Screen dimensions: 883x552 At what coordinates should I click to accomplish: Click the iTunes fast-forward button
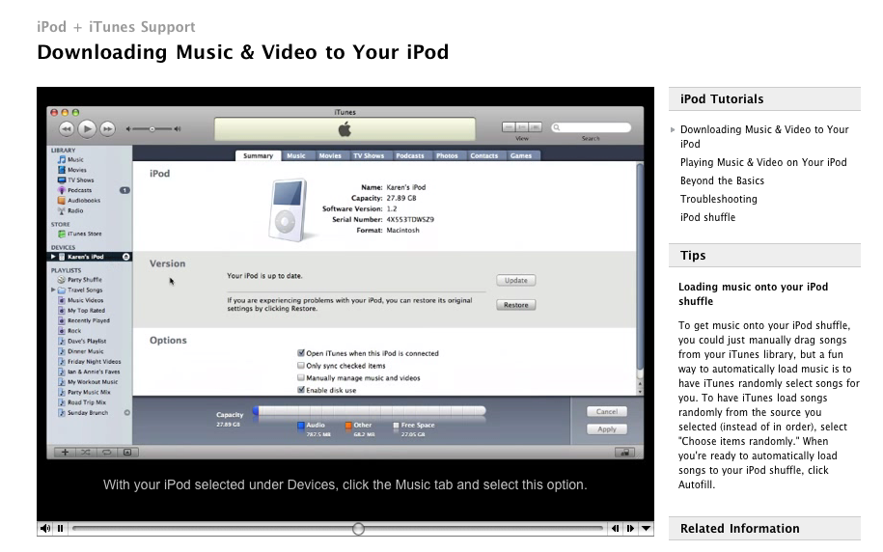point(107,128)
